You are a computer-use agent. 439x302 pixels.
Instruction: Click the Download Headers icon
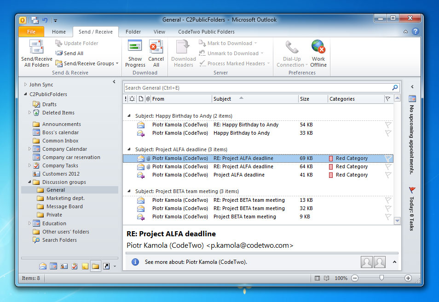(183, 47)
